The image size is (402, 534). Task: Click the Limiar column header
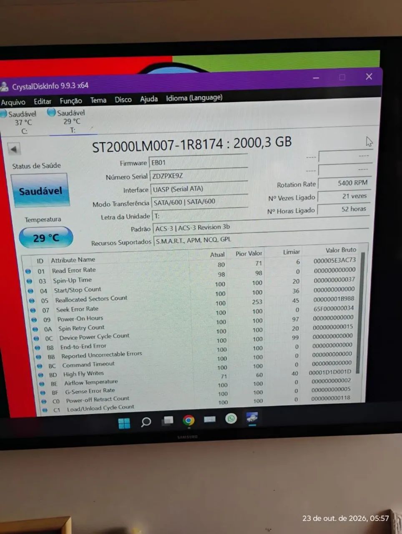(x=291, y=252)
